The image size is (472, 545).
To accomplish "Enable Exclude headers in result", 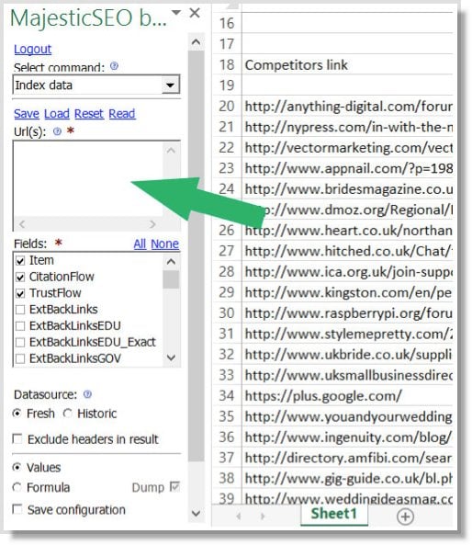I will (x=17, y=439).
